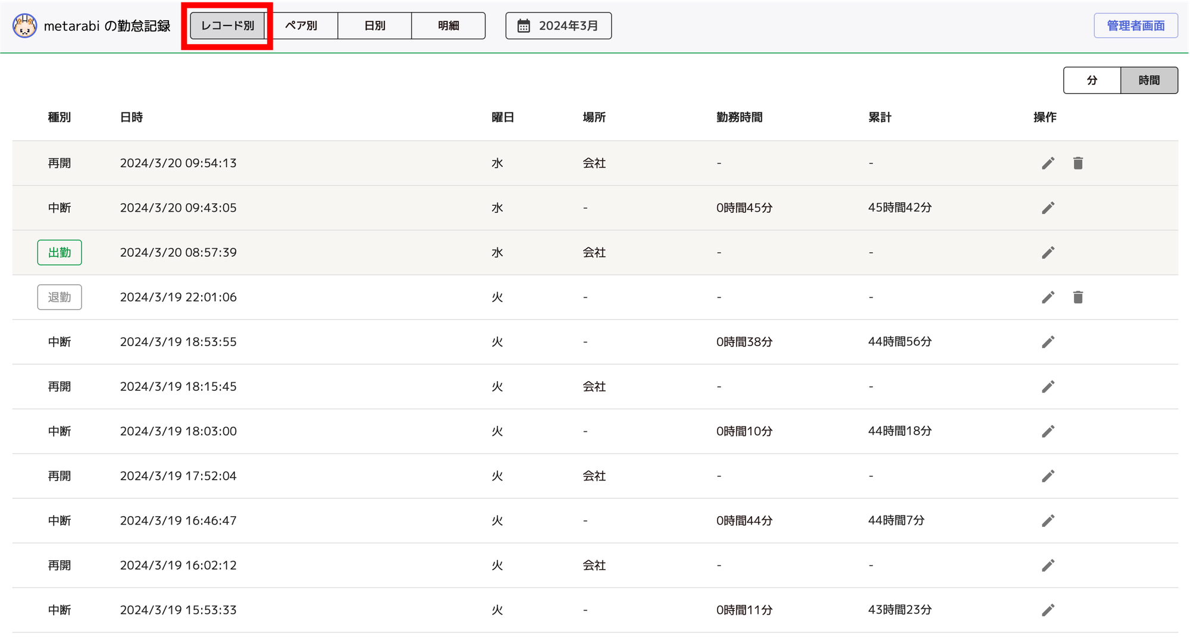Open the 2024年3月 month picker
The image size is (1190, 644).
tap(558, 26)
